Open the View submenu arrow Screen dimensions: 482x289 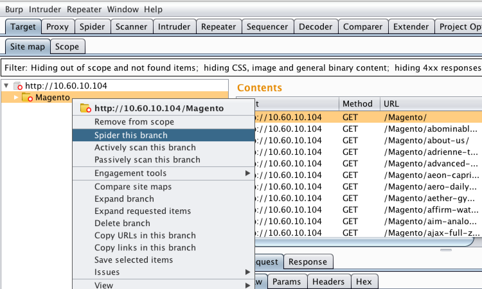tap(248, 285)
